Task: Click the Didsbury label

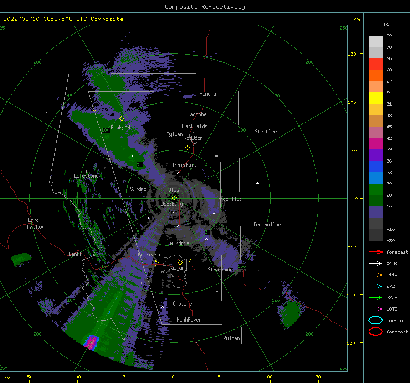Action: pos(172,204)
